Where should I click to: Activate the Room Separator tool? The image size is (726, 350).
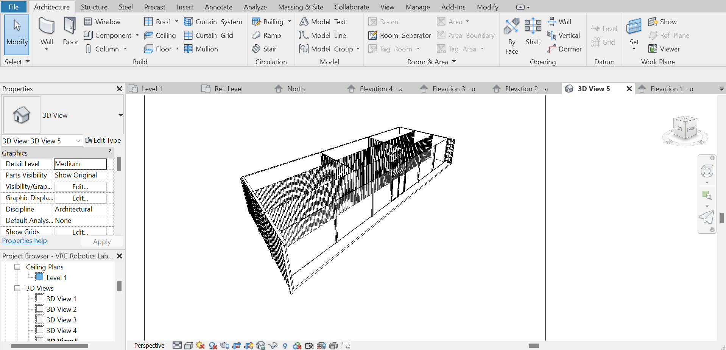tap(400, 35)
